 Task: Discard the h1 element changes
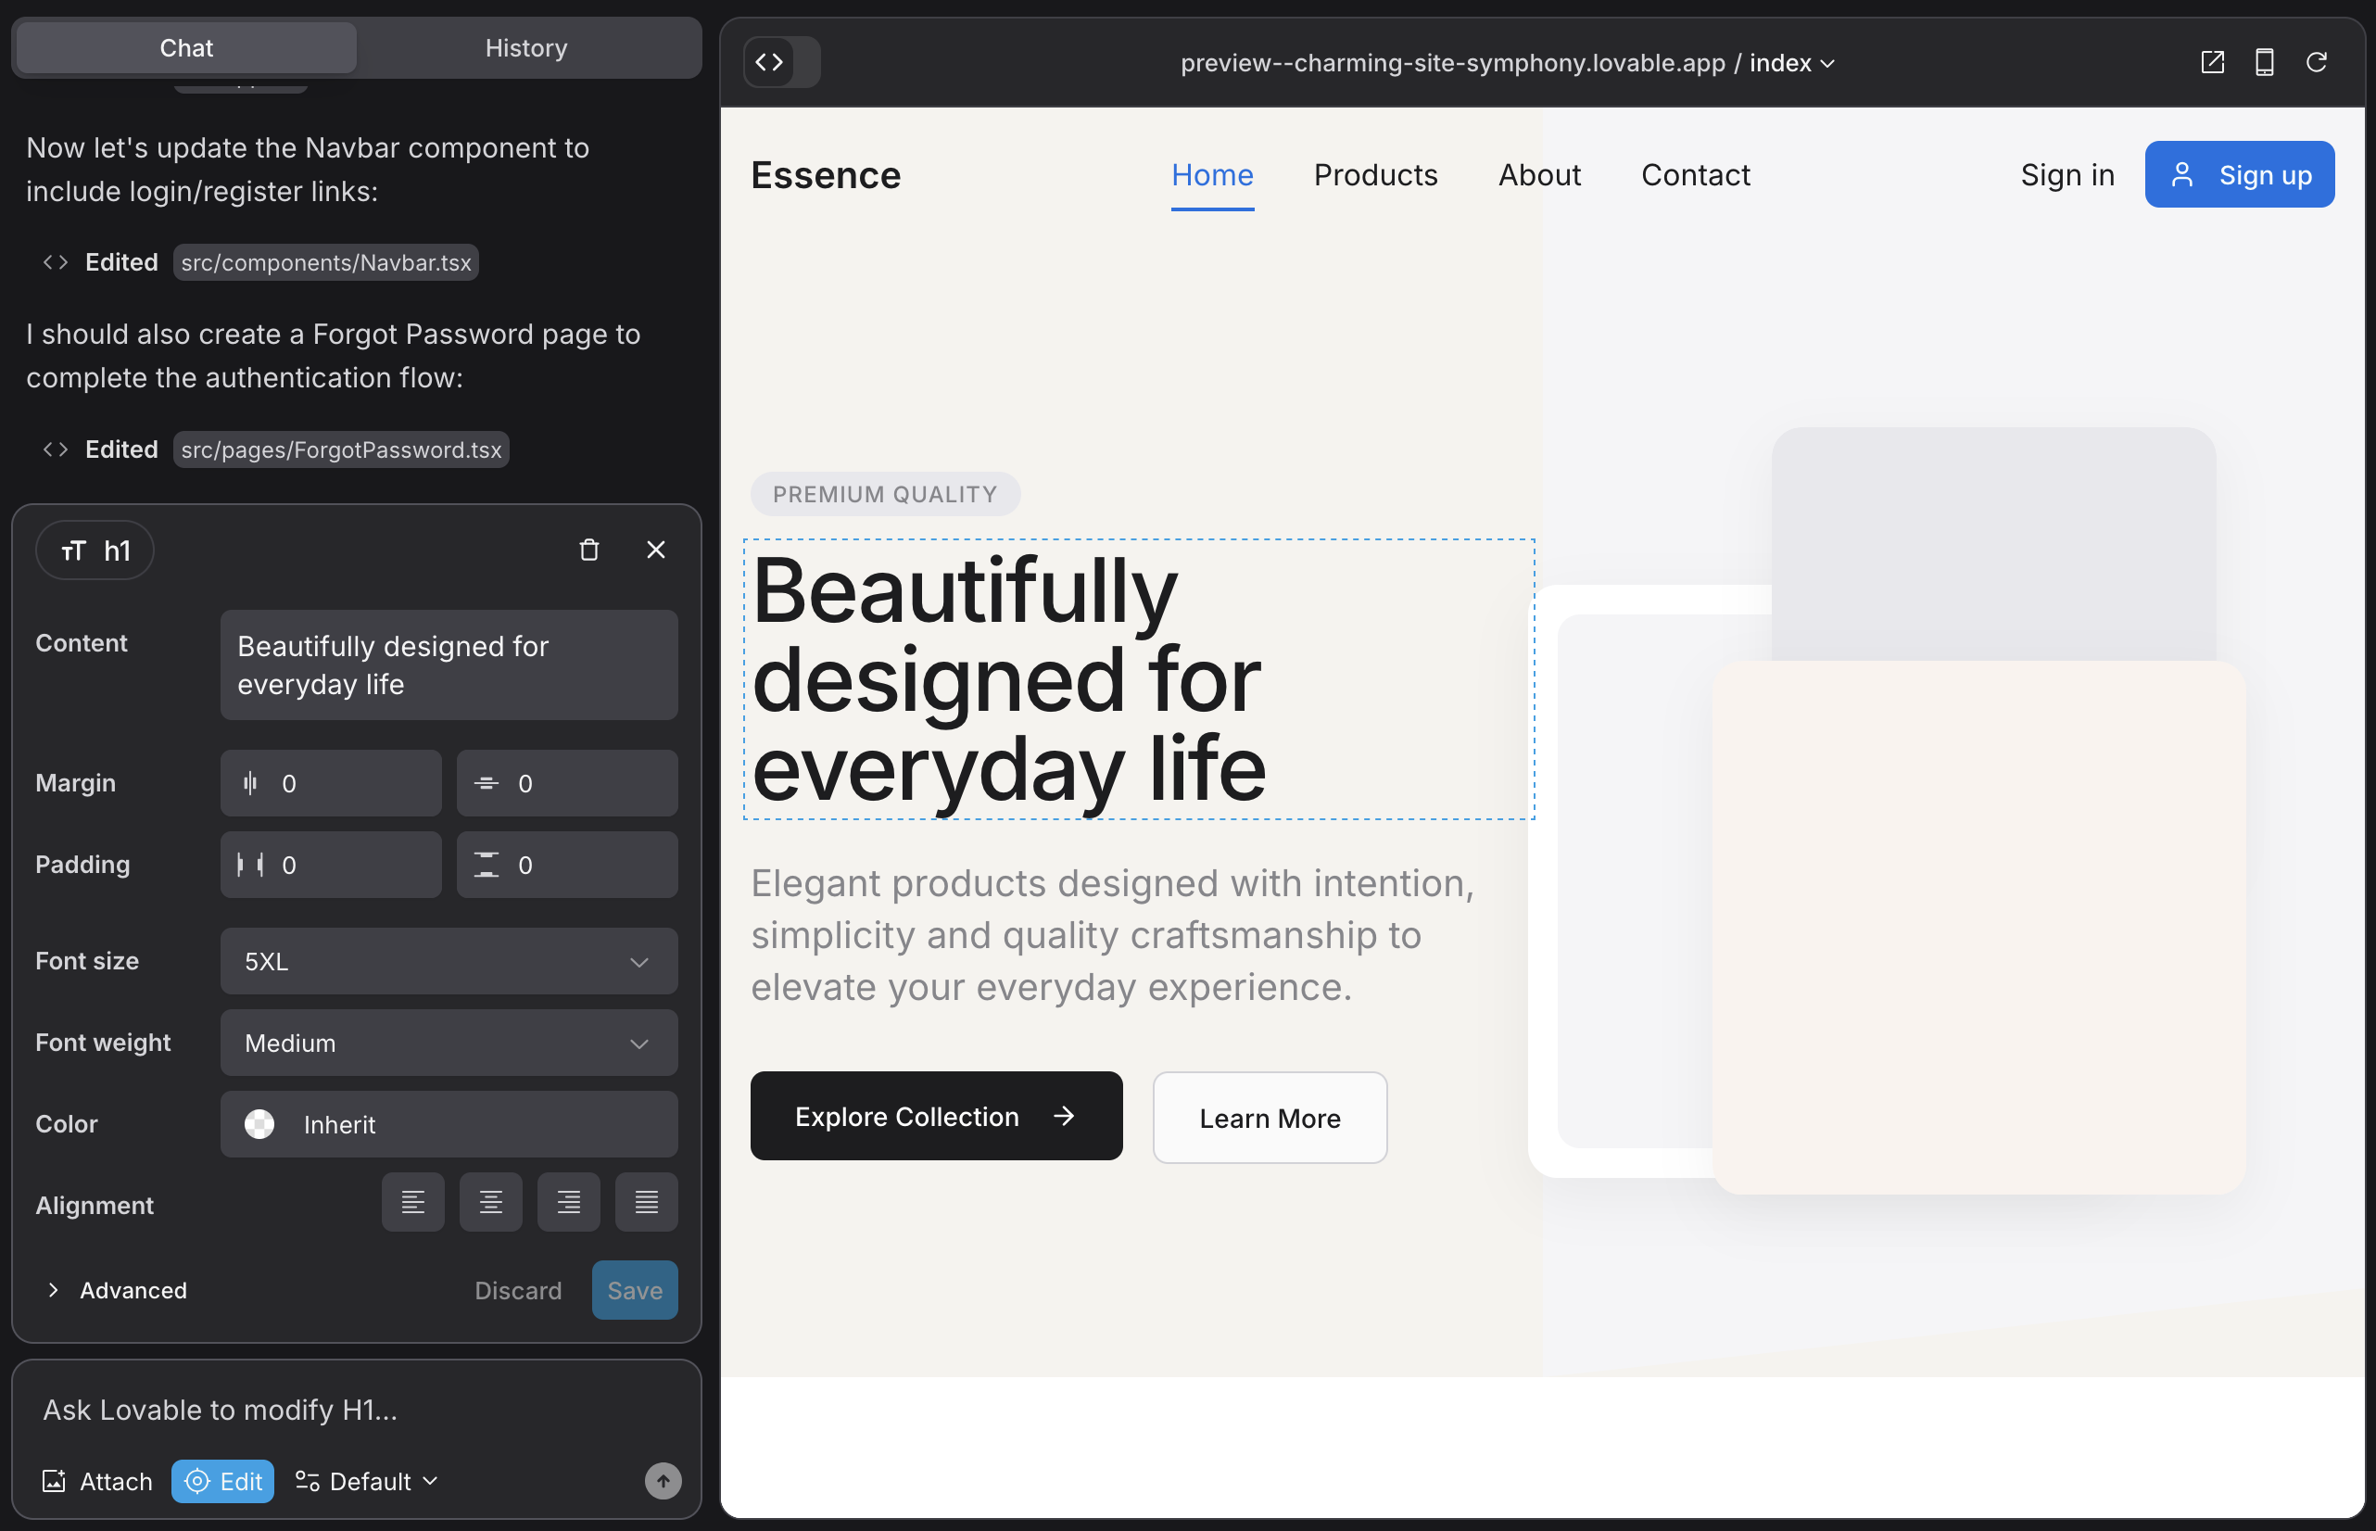pos(518,1289)
